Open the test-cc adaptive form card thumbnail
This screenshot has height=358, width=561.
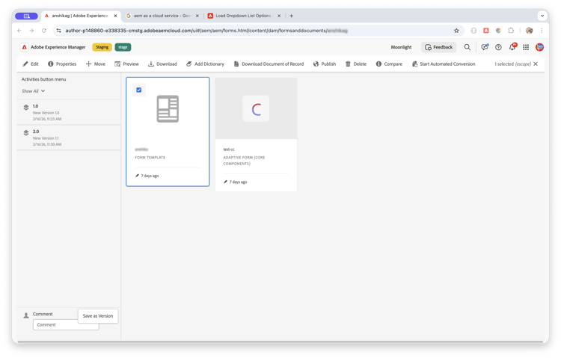(256, 108)
